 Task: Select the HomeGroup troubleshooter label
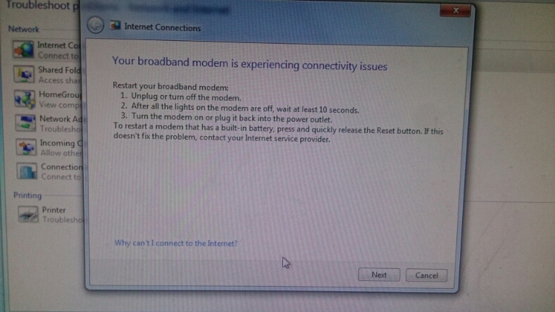pyautogui.click(x=60, y=95)
